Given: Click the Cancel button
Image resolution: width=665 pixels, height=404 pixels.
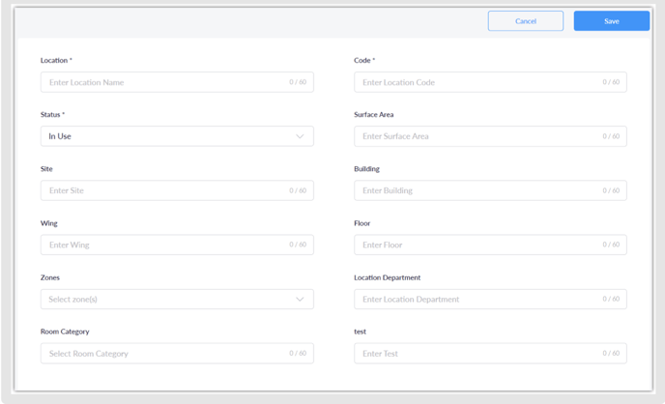Looking at the screenshot, I should [x=526, y=21].
